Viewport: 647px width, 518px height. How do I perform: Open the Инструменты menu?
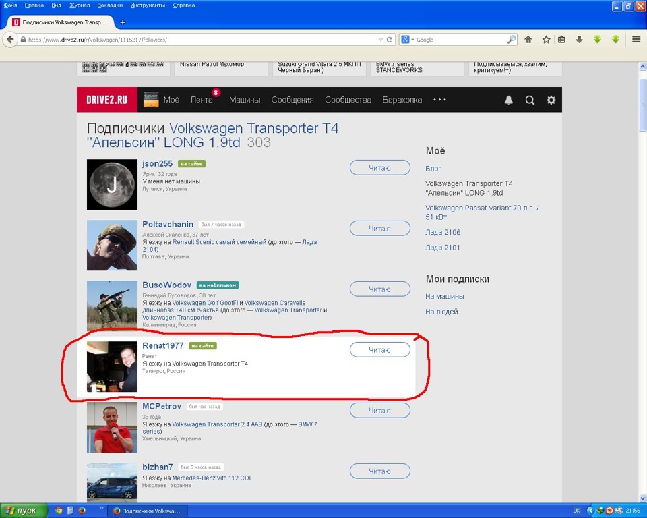(x=148, y=5)
